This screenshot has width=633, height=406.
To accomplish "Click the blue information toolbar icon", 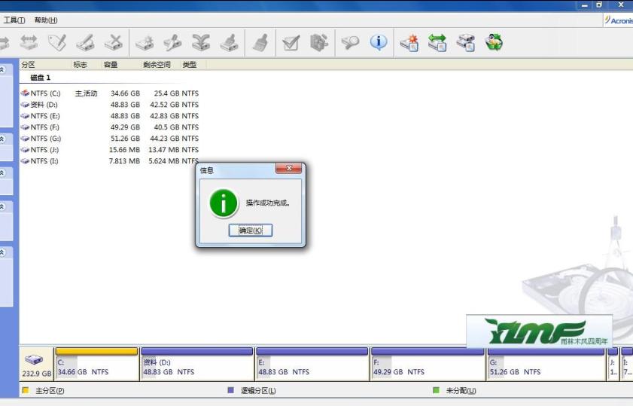I will pos(379,42).
